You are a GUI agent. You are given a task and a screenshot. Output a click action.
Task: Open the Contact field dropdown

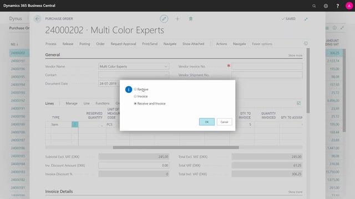coord(166,75)
